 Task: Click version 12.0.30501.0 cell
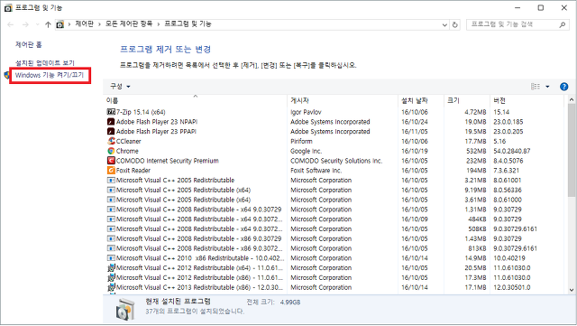tap(512, 287)
